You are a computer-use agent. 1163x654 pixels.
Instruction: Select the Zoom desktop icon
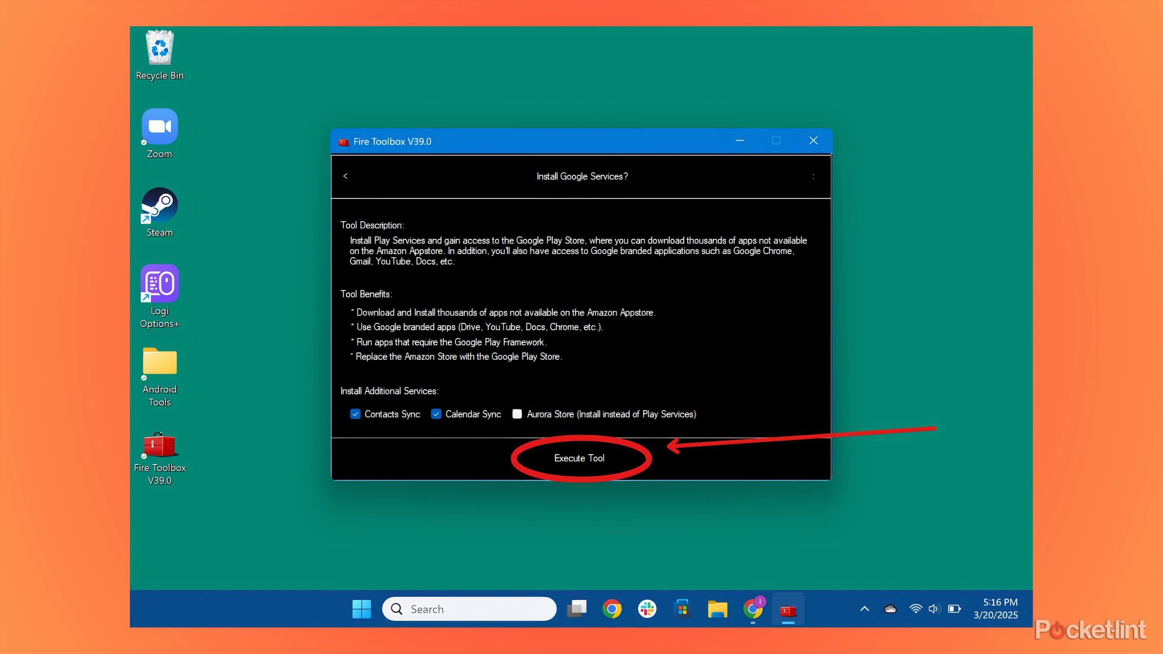pyautogui.click(x=159, y=127)
